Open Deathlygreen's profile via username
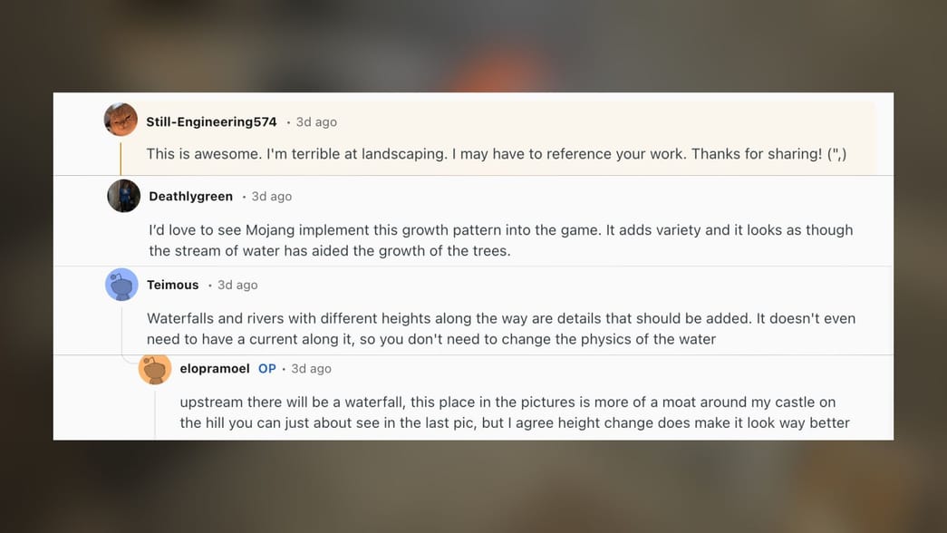Viewport: 947px width, 533px height. (190, 196)
